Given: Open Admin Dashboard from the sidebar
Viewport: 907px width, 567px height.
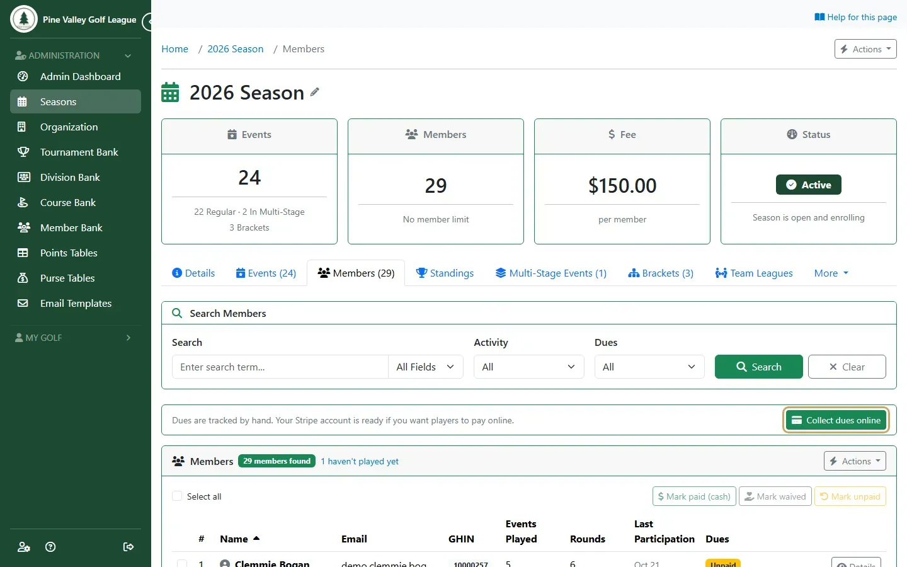Looking at the screenshot, I should (76, 76).
